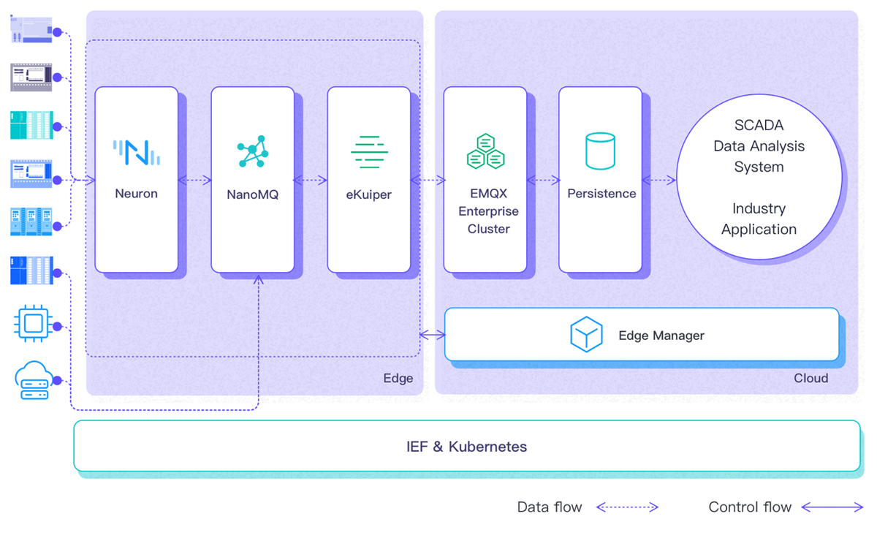
Task: Select the CPU chip device icon
Action: click(32, 324)
